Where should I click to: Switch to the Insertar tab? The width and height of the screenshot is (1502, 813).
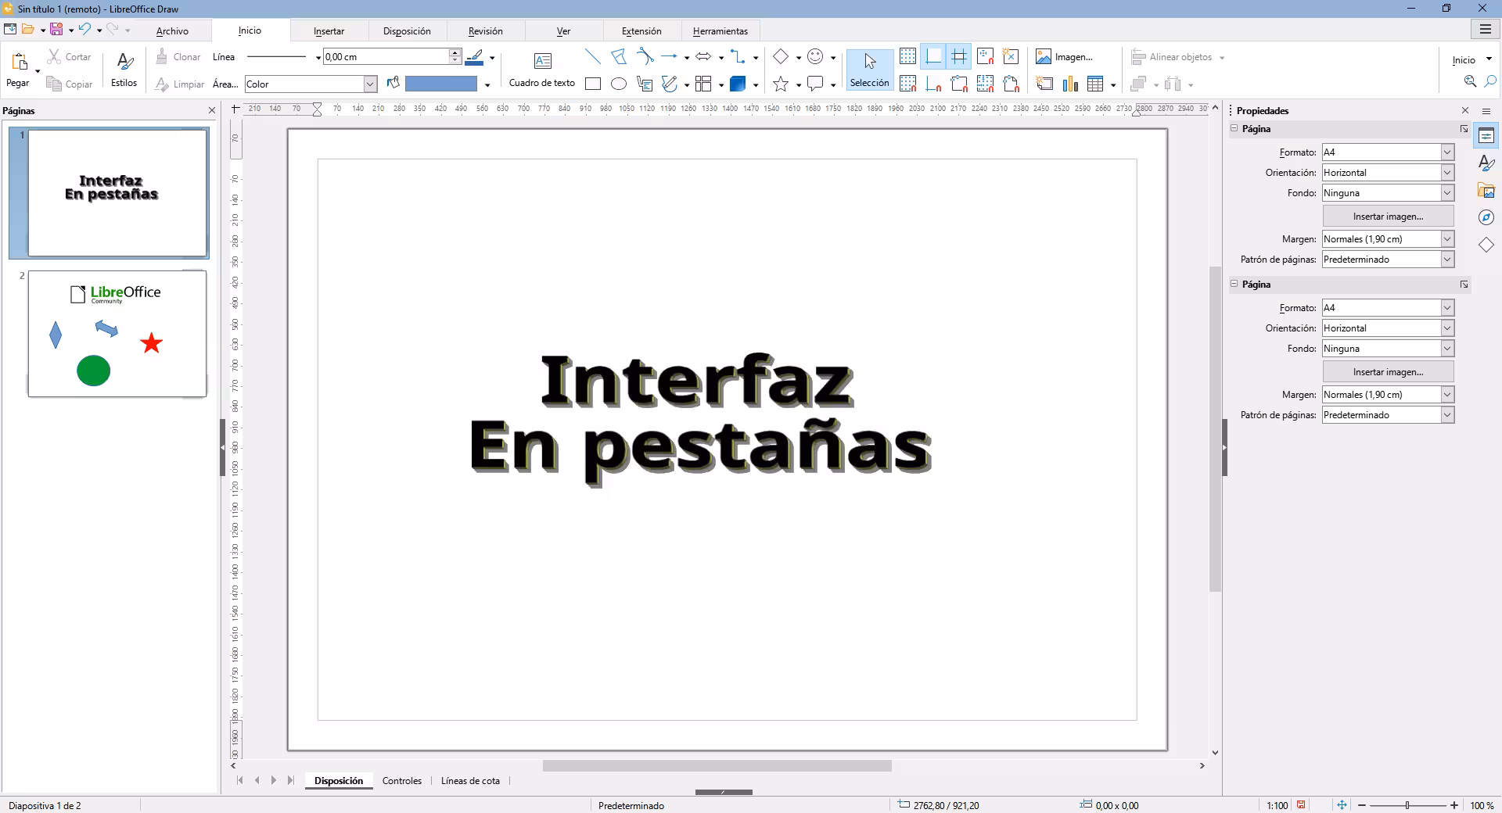(329, 31)
